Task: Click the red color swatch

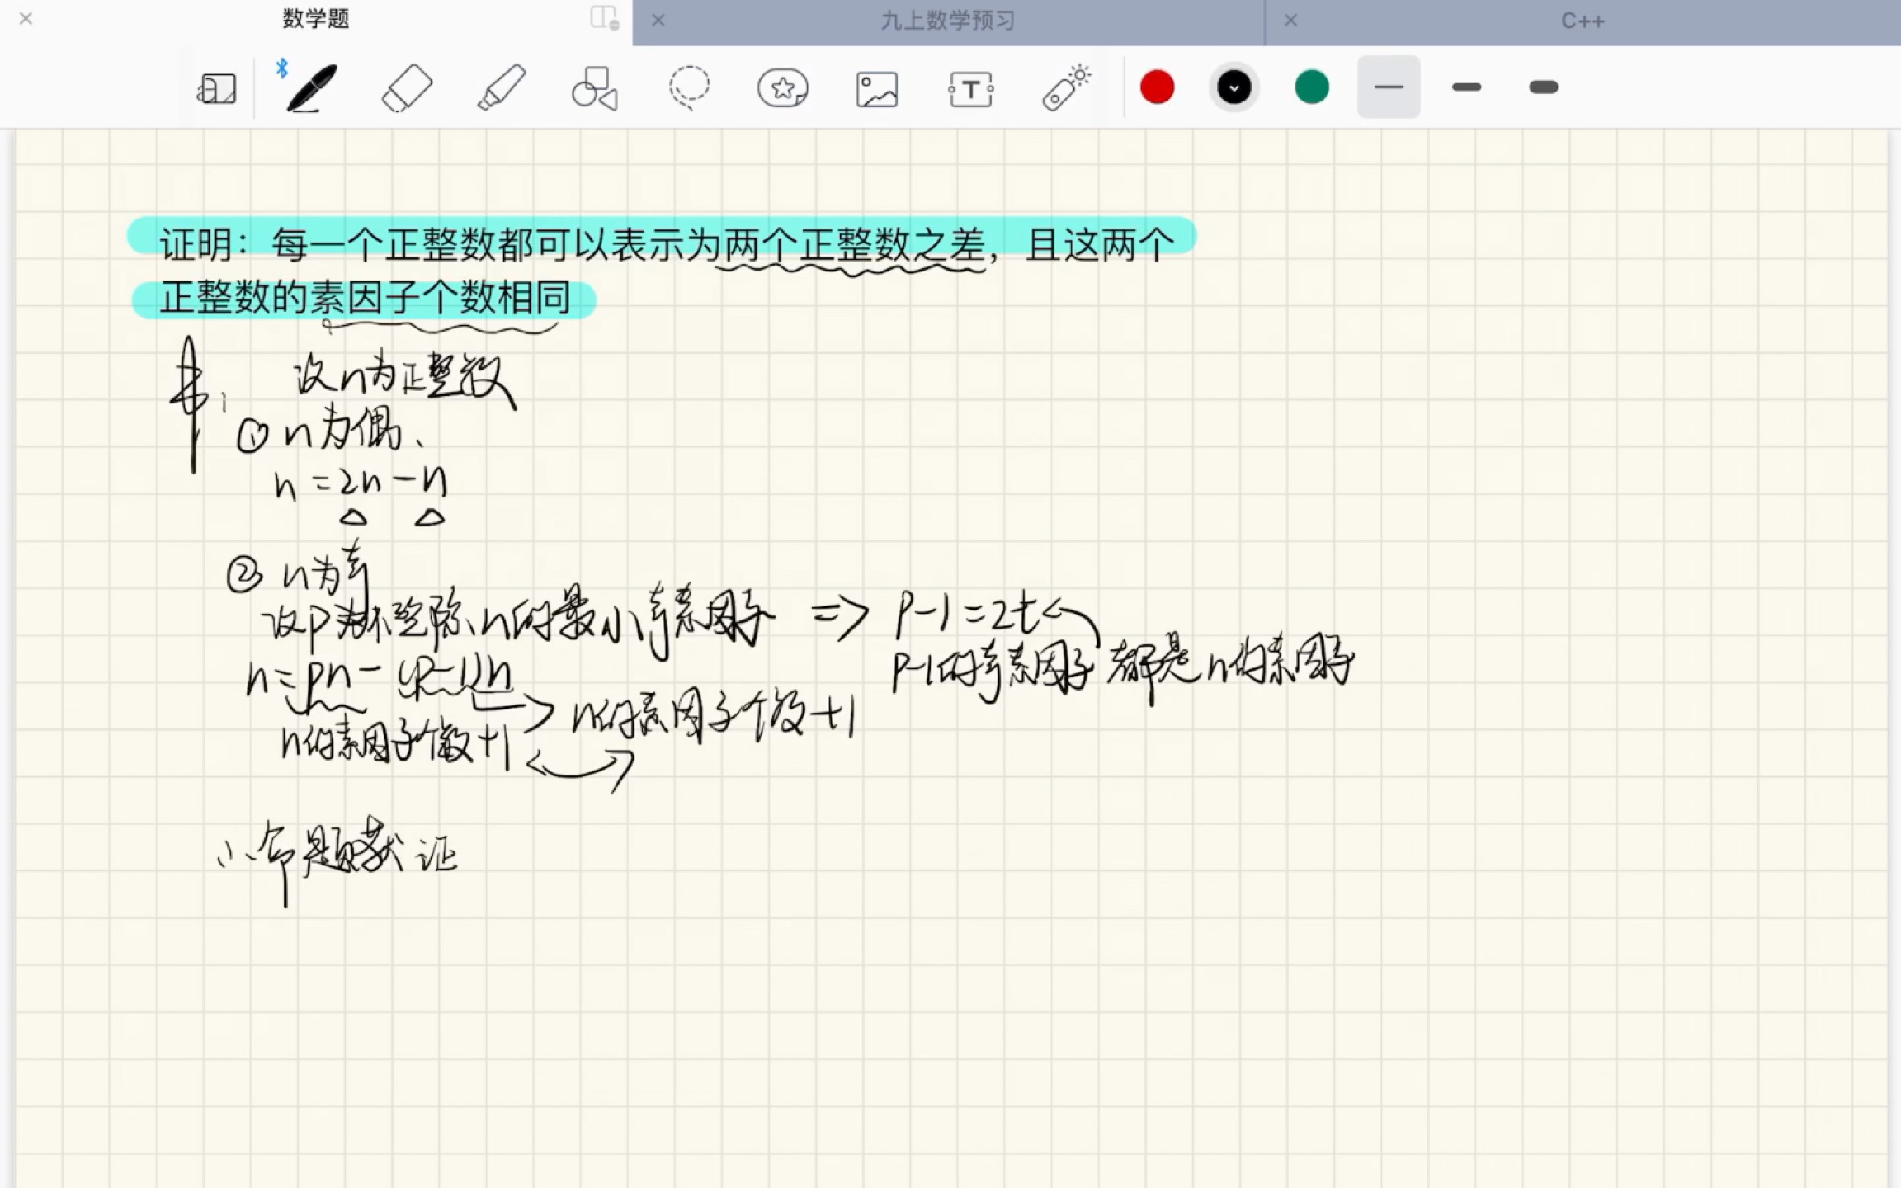Action: point(1155,87)
